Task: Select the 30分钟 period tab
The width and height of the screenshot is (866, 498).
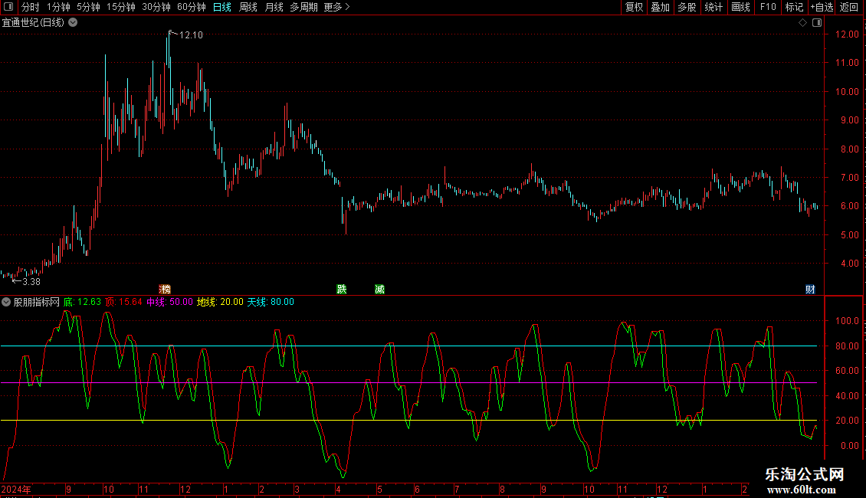Action: [156, 7]
